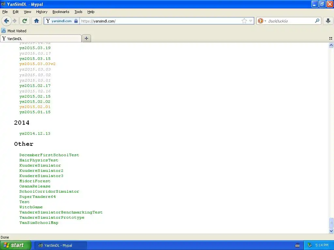The height and width of the screenshot is (250, 334).
Task: Open the WitchGame link
Action: click(x=31, y=207)
